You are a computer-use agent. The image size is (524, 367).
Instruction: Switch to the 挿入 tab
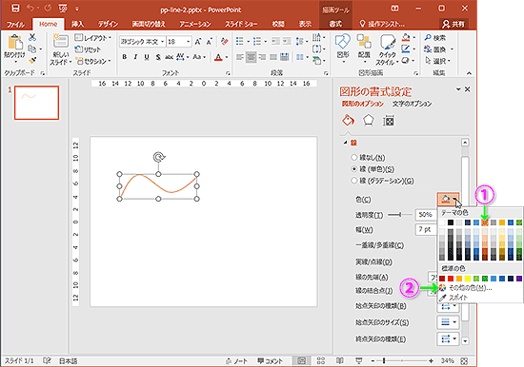click(x=77, y=24)
